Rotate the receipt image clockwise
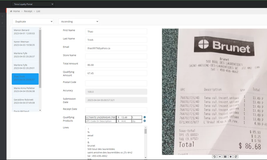The height and width of the screenshot is (160, 267). pyautogui.click(x=236, y=157)
